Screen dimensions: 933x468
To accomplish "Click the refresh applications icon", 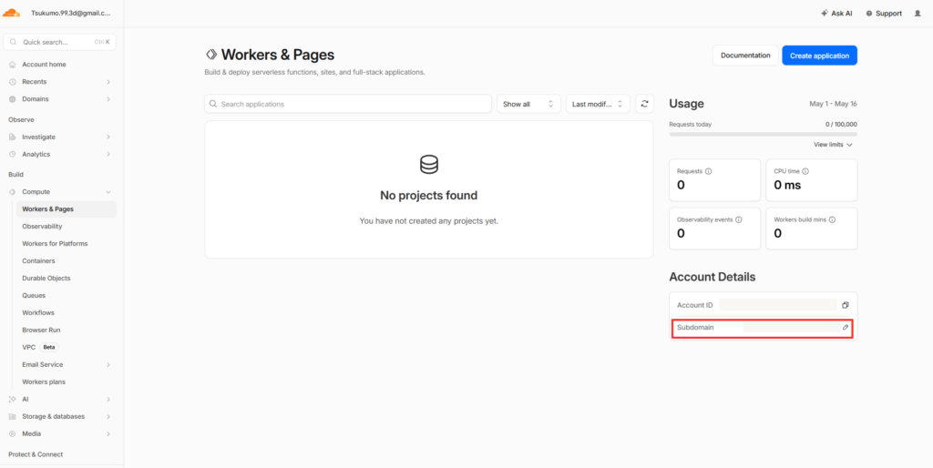I will (644, 104).
